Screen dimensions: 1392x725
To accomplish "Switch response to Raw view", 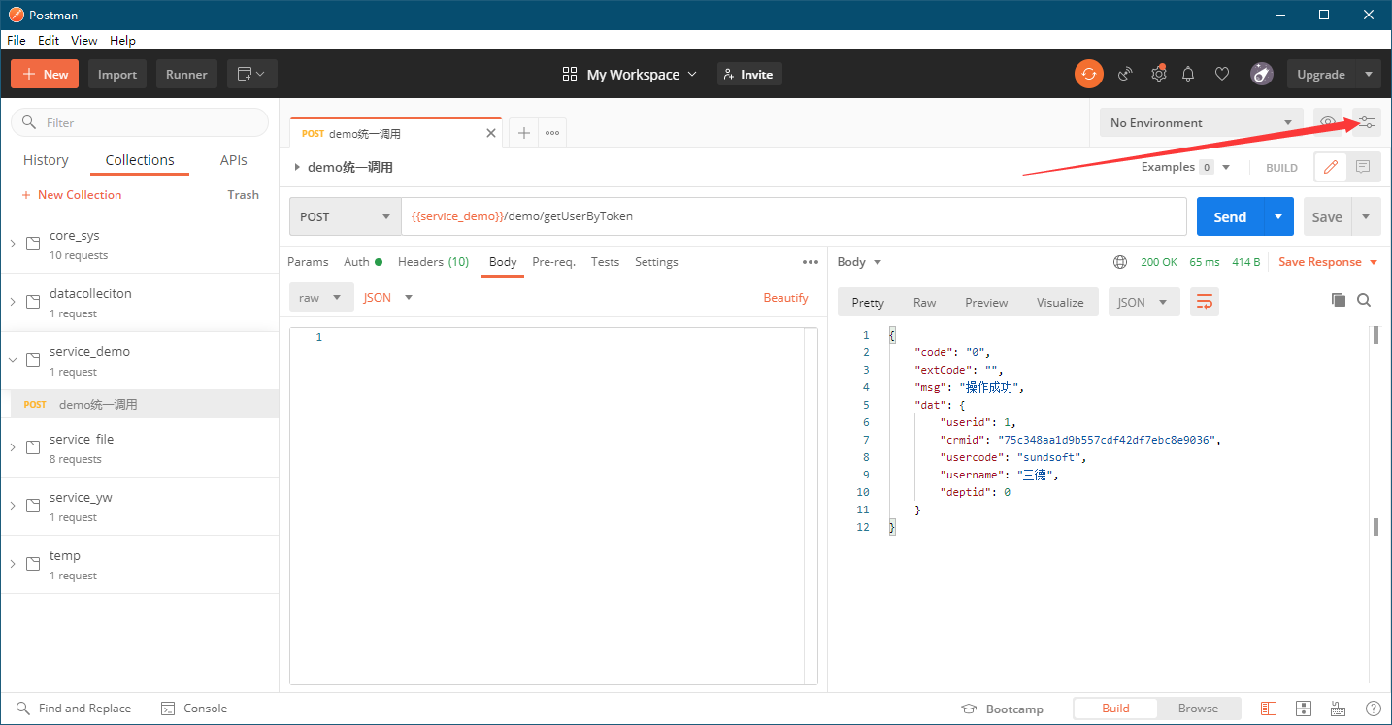I will point(924,302).
